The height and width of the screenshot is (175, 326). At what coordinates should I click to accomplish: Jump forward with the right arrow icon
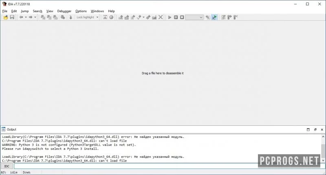pyautogui.click(x=30, y=17)
